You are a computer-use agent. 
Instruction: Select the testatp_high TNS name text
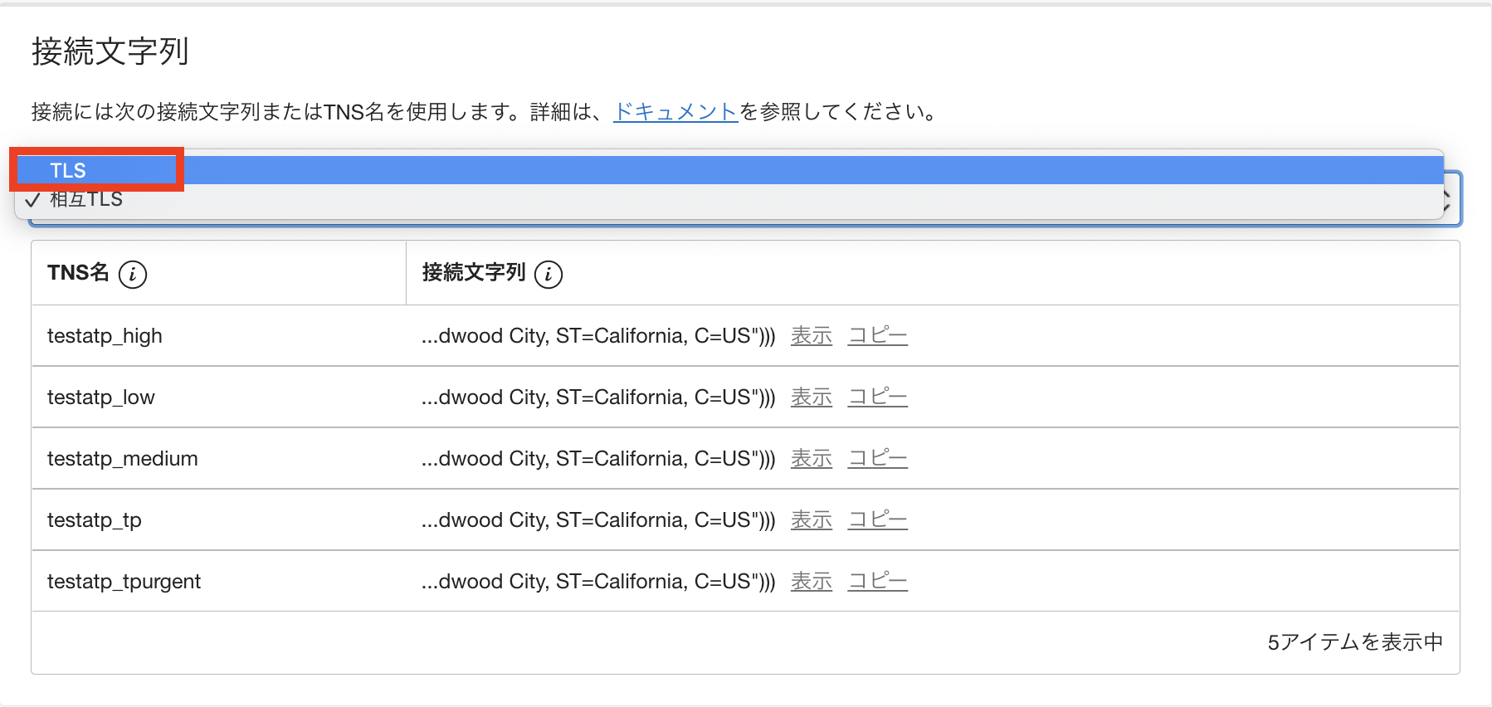point(105,336)
